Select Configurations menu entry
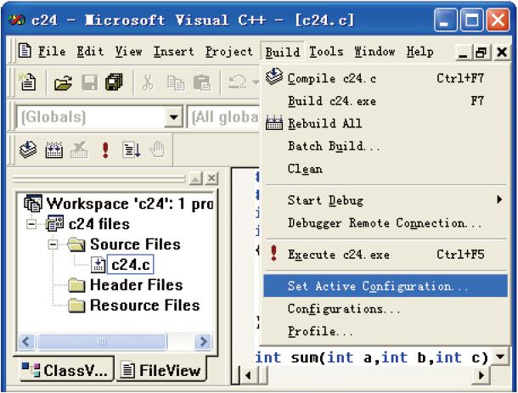This screenshot has width=518, height=393. (x=386, y=309)
